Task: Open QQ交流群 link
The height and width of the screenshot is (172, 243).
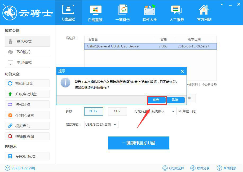Action: (x=176, y=168)
